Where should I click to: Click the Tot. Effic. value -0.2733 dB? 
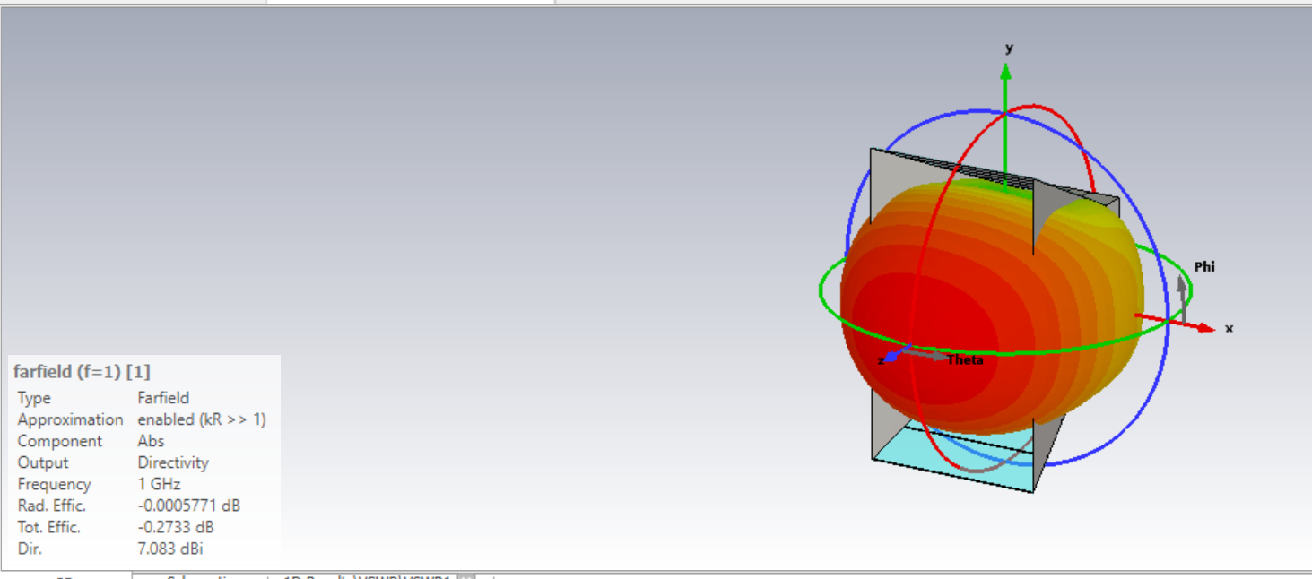[x=176, y=527]
